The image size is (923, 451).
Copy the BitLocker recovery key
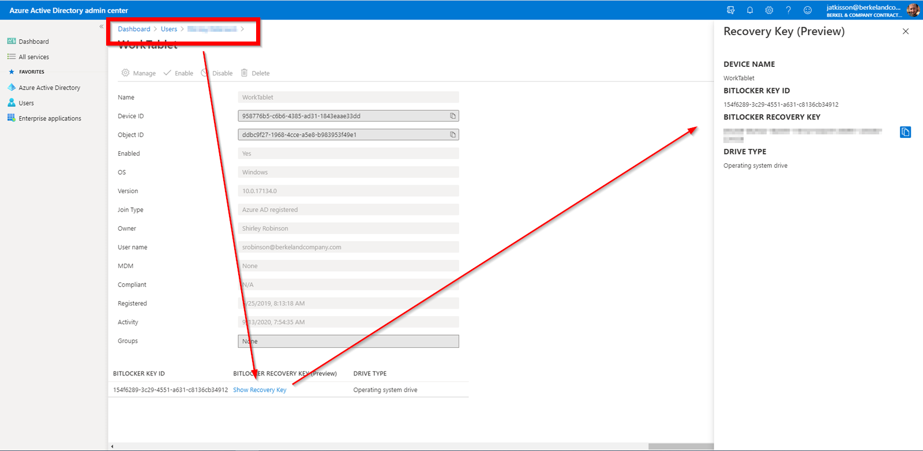(x=906, y=132)
